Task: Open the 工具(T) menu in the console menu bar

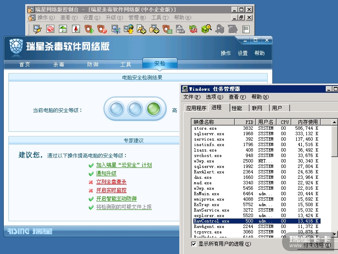Action: (160, 18)
